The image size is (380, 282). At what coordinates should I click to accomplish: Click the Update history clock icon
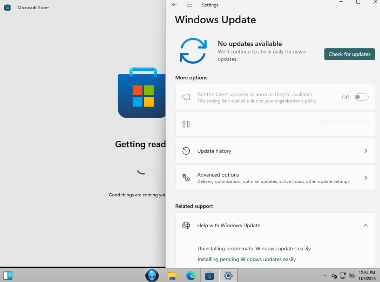[x=186, y=151]
